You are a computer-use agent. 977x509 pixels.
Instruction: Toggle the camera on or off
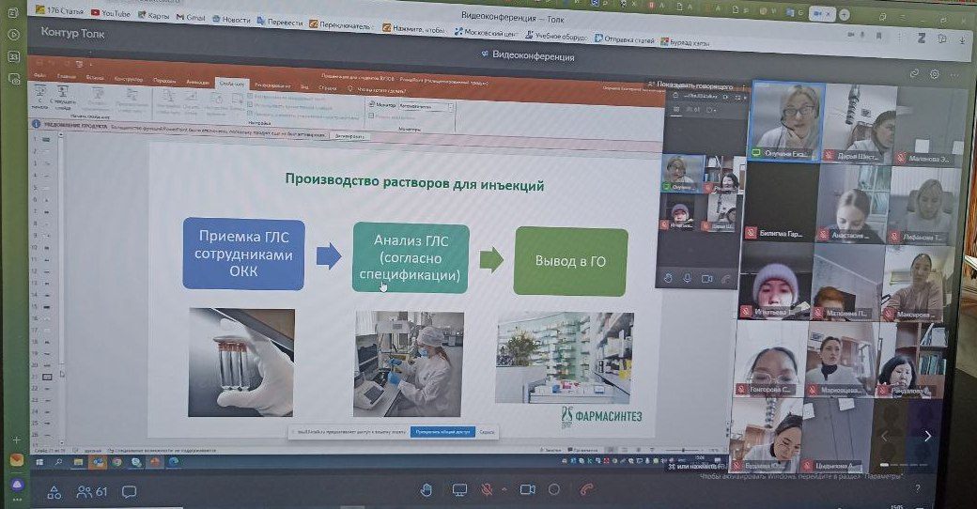[527, 489]
